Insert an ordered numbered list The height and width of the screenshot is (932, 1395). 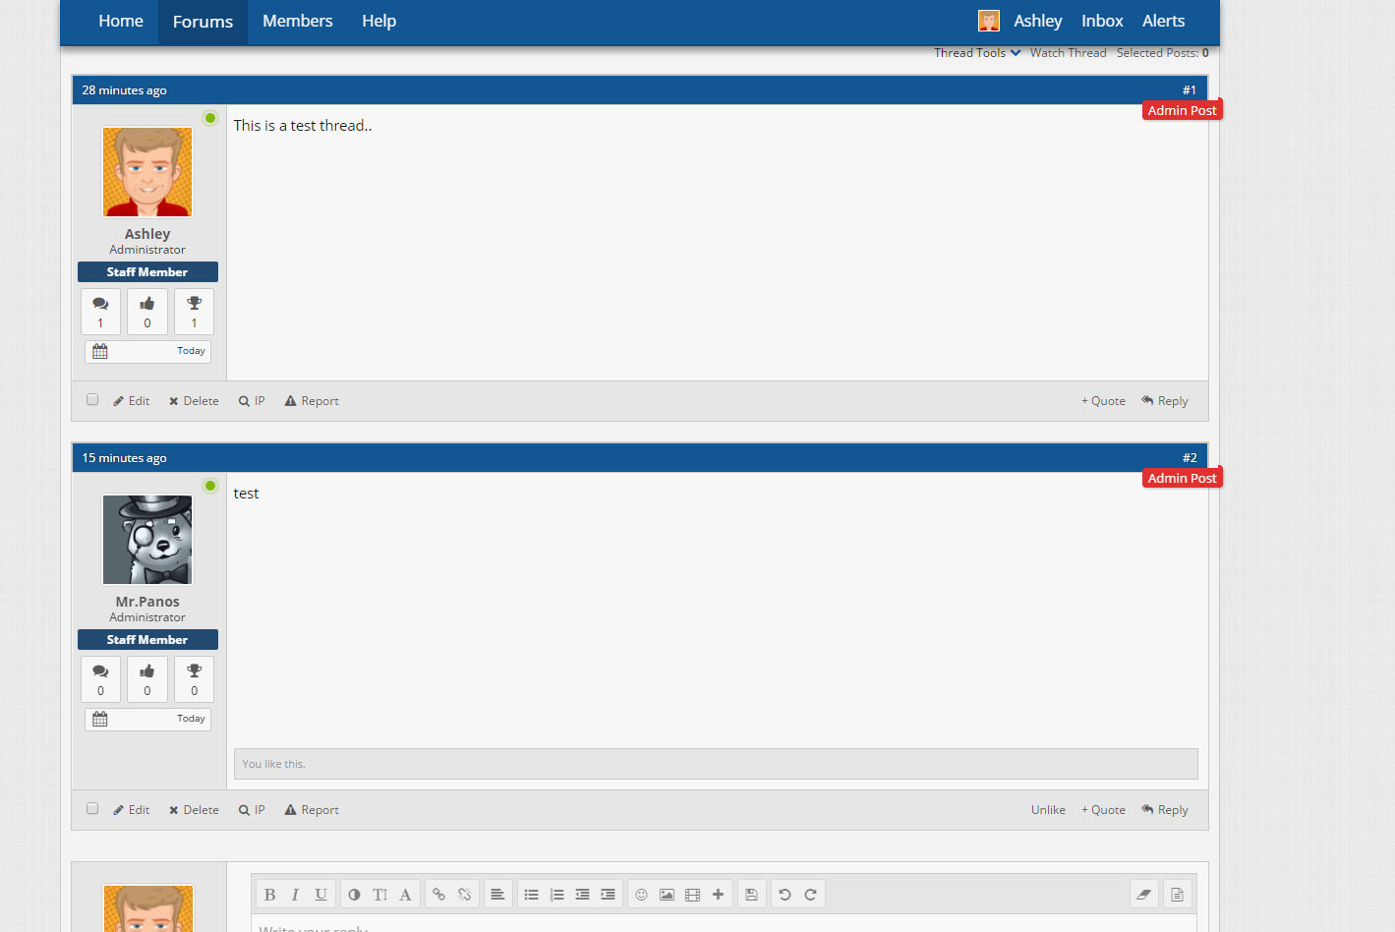[556, 895]
